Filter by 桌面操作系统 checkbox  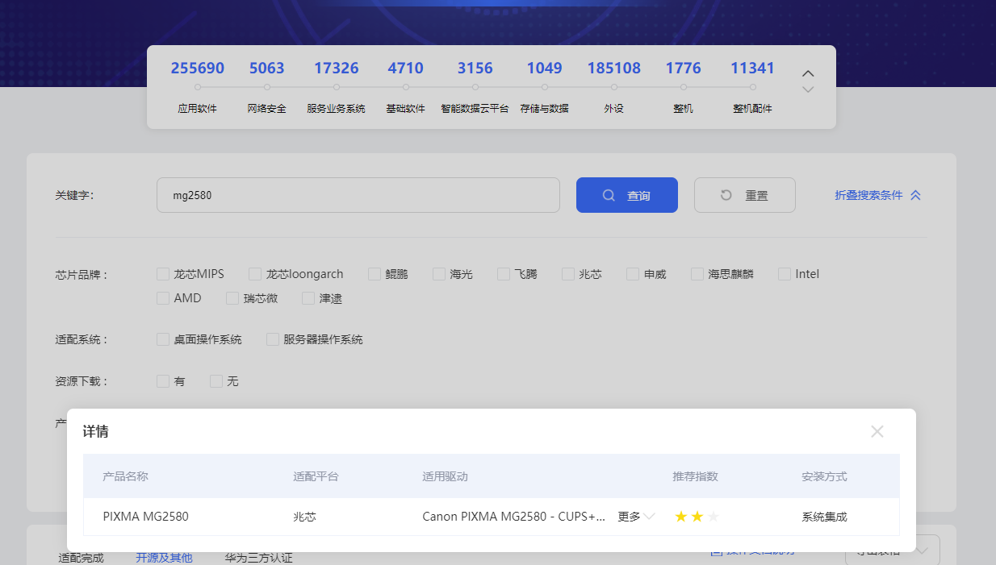[x=163, y=339]
